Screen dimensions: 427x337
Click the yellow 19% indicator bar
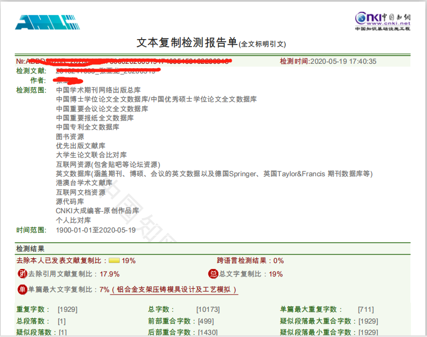[x=114, y=261]
